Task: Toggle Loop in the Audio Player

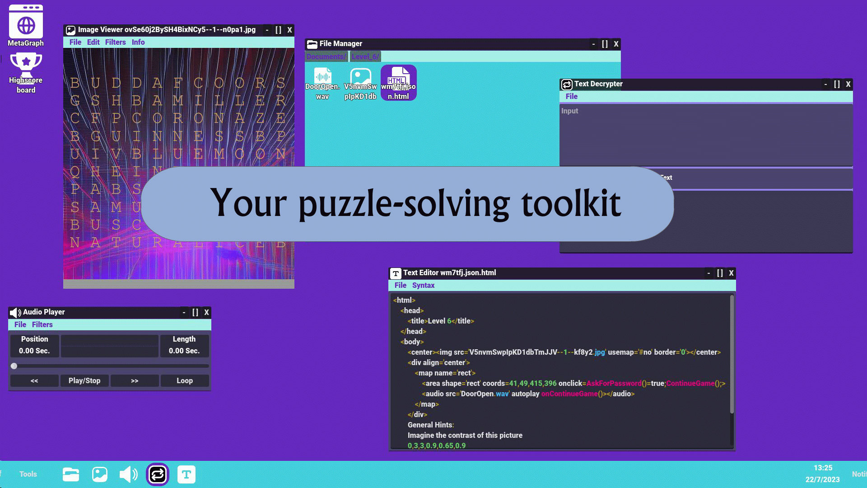Action: pyautogui.click(x=184, y=380)
